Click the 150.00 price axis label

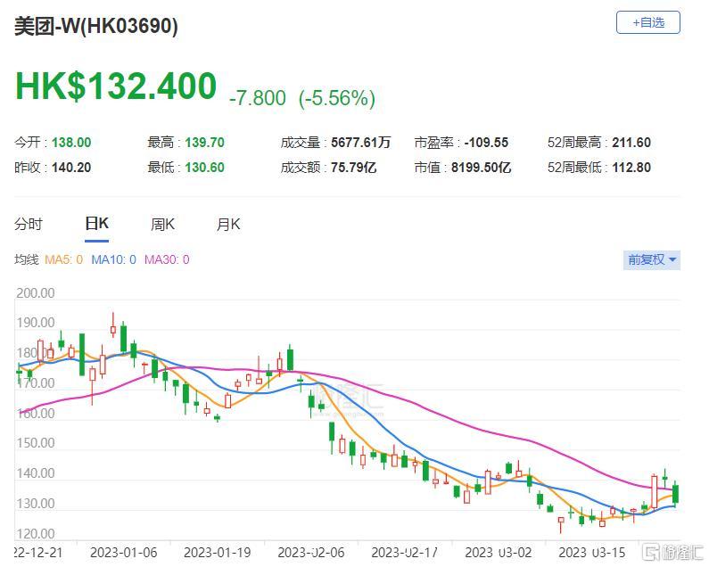click(36, 443)
